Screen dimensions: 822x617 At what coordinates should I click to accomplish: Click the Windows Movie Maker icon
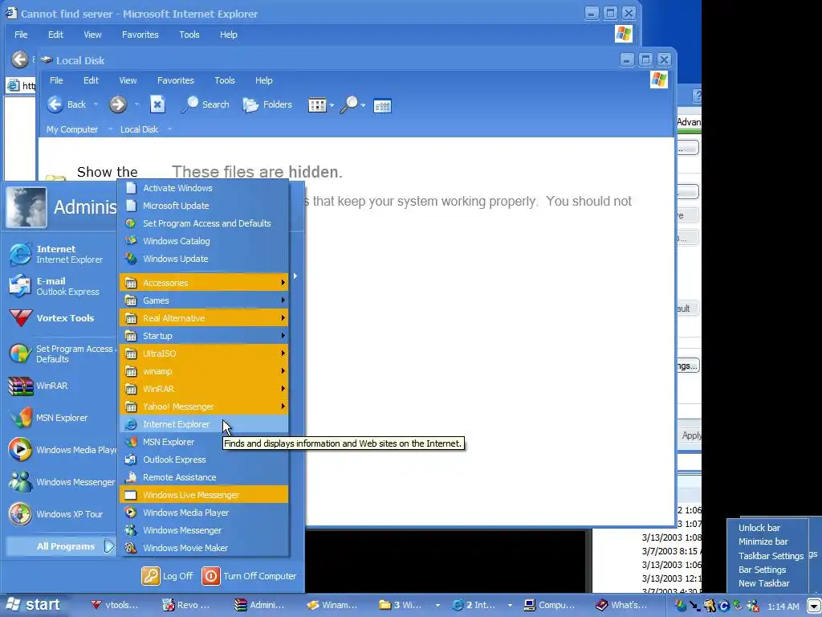[x=131, y=548]
